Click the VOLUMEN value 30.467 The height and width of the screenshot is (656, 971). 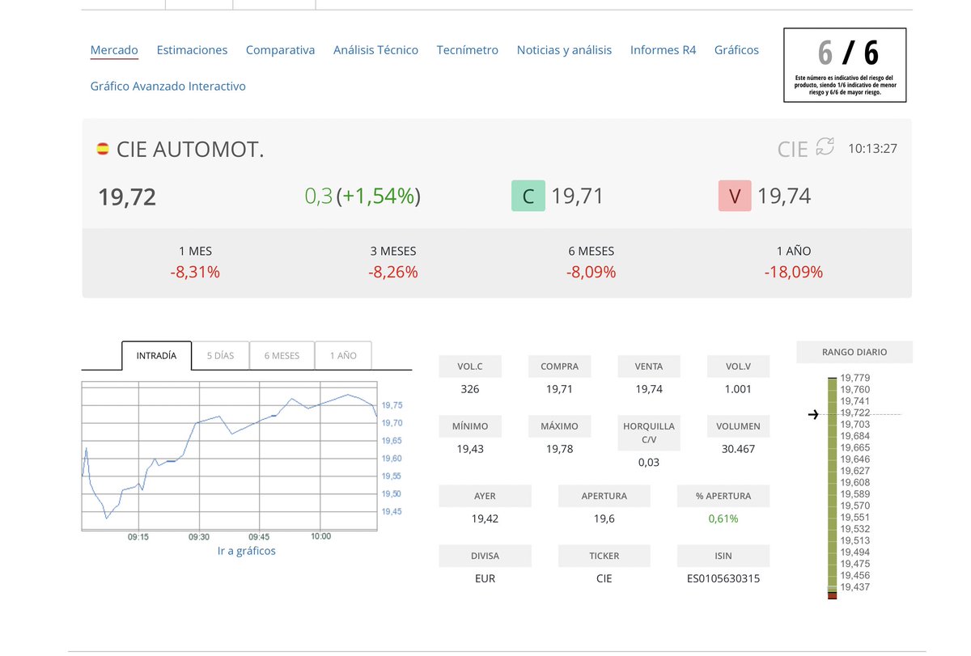pos(738,449)
